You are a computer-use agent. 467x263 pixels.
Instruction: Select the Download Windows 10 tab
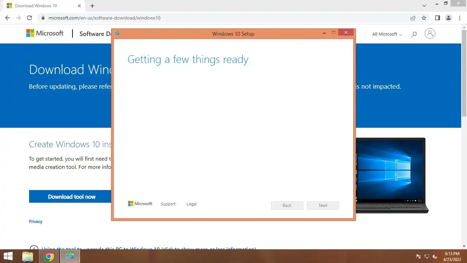pos(43,6)
